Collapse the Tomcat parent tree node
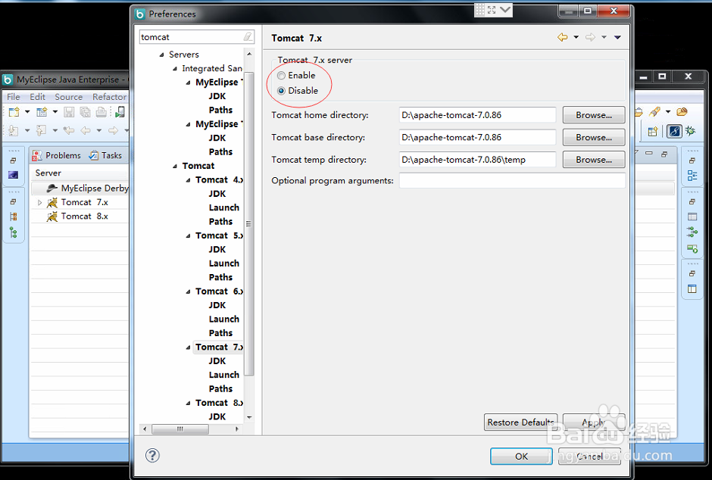Screen dimensions: 712x480 click(x=175, y=167)
